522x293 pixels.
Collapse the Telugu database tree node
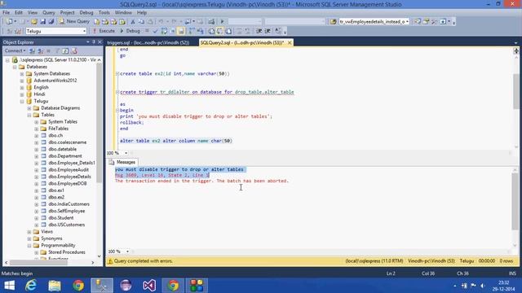(22, 101)
